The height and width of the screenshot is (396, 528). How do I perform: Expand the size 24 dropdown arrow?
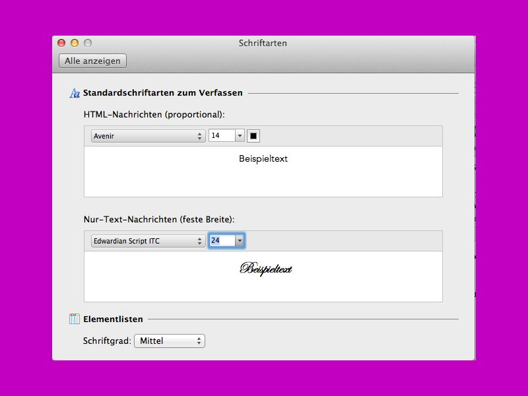tap(240, 240)
